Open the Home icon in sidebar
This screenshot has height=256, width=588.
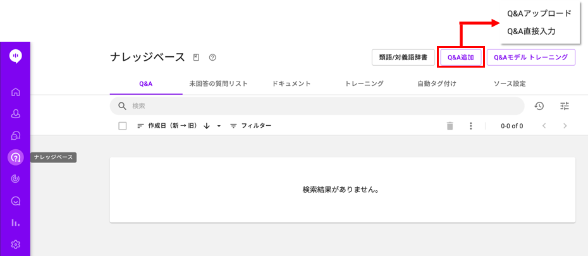(15, 92)
